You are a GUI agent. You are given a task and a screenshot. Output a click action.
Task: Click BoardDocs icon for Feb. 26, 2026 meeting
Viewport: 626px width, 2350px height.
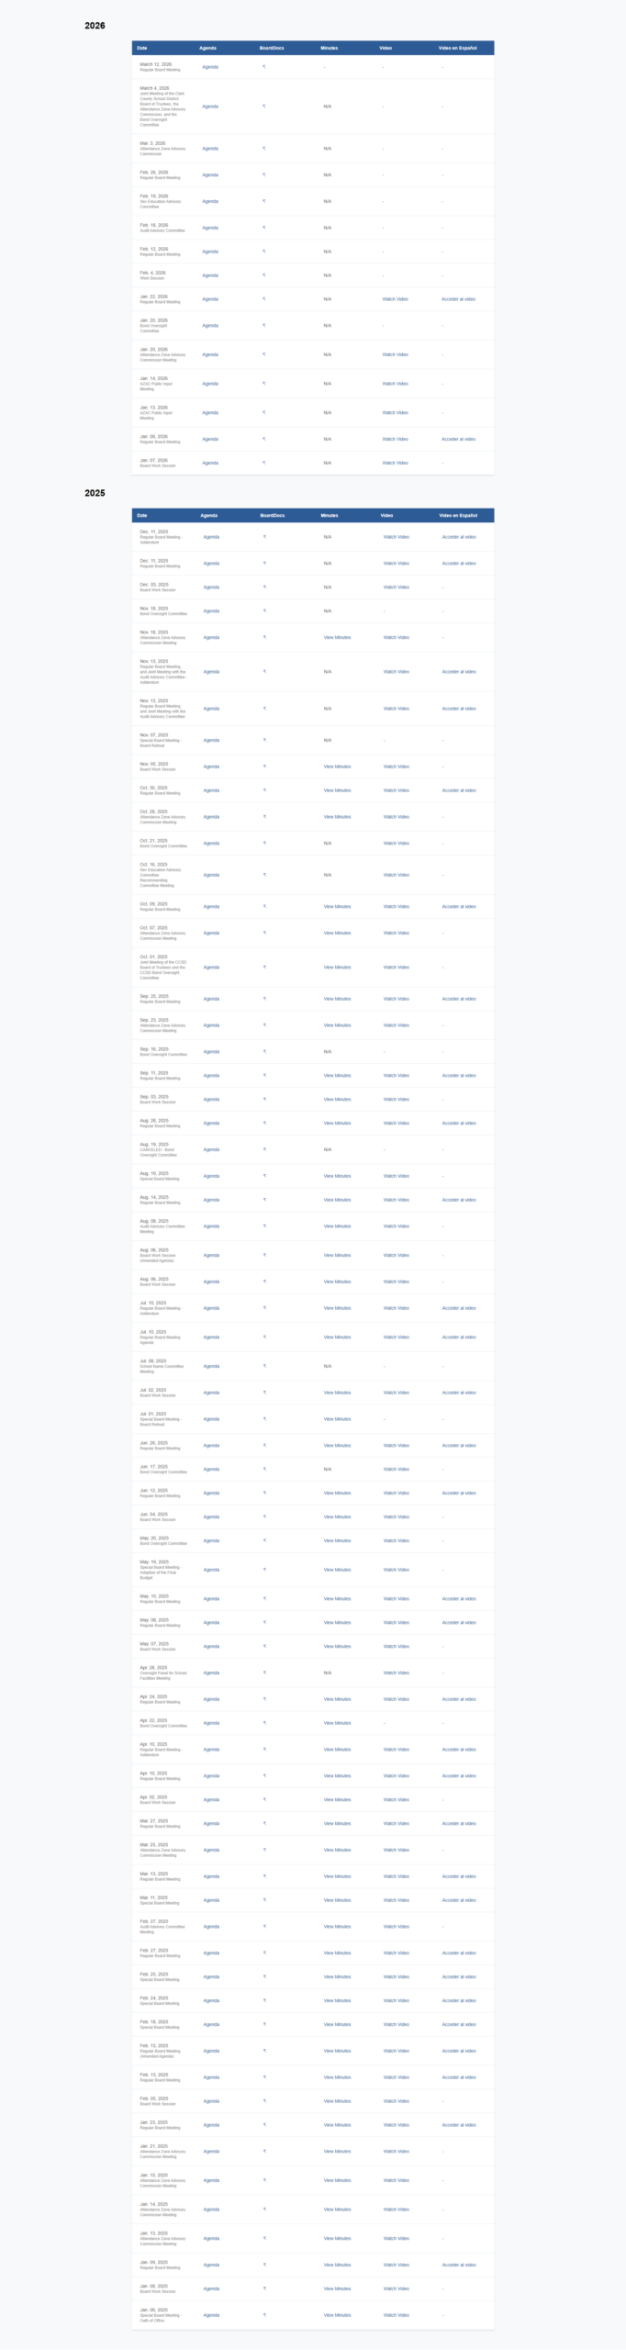point(264,174)
